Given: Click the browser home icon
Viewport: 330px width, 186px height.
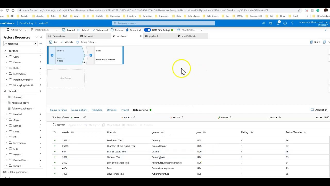Looking at the screenshot, I should (x=13, y=10).
